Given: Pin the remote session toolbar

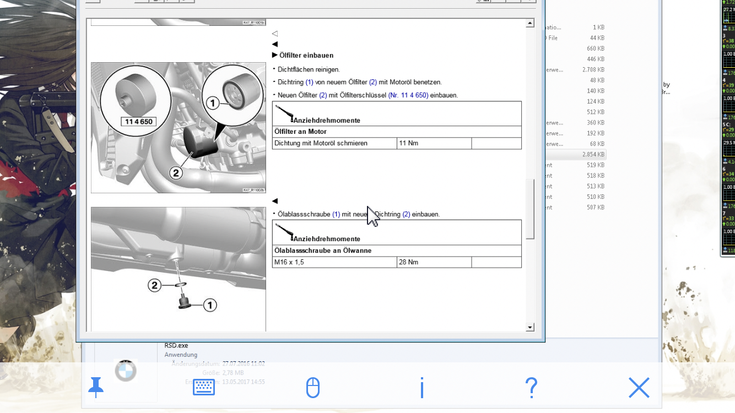Looking at the screenshot, I should tap(96, 388).
